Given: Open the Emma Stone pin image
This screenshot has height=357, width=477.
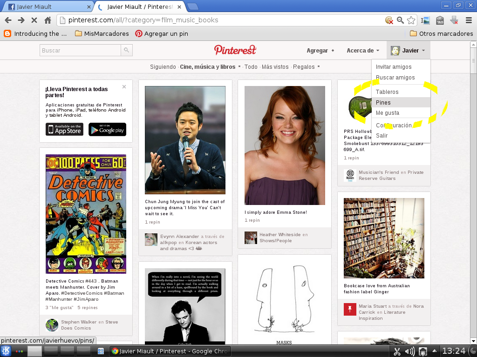Looking at the screenshot, I should coord(285,145).
